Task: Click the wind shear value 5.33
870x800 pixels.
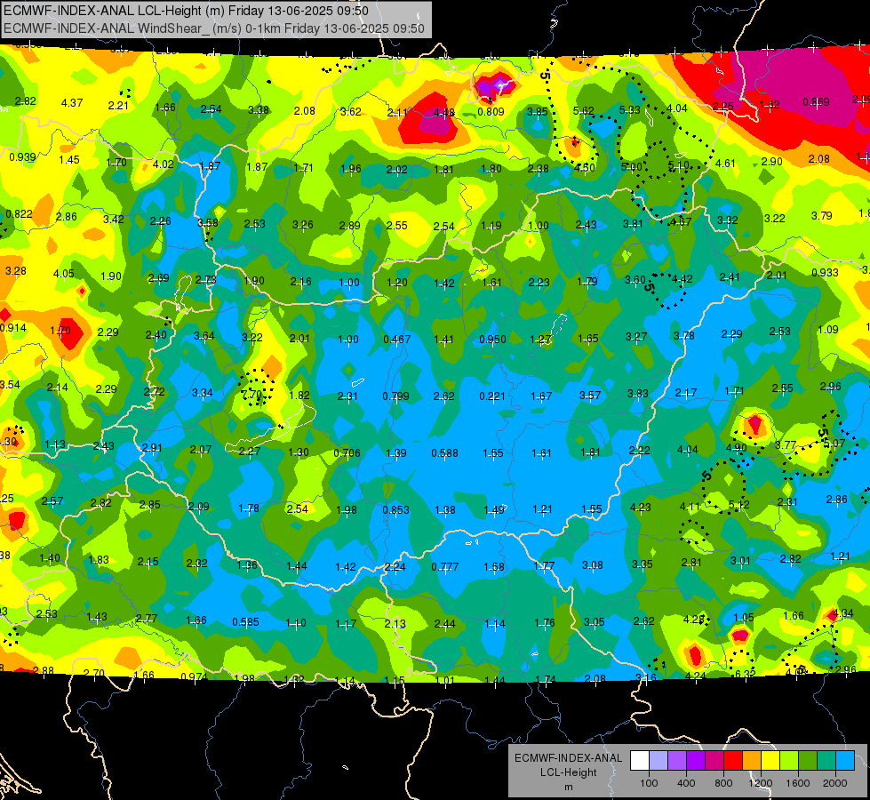Action: click(x=630, y=110)
